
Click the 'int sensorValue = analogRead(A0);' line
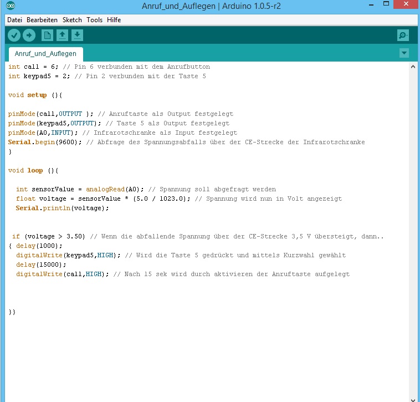click(x=146, y=189)
